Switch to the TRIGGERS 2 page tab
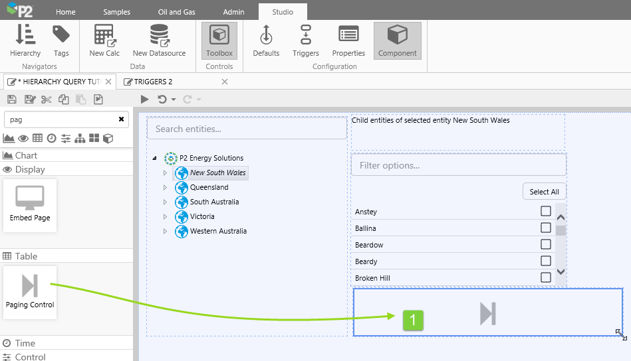The width and height of the screenshot is (631, 361). click(153, 82)
